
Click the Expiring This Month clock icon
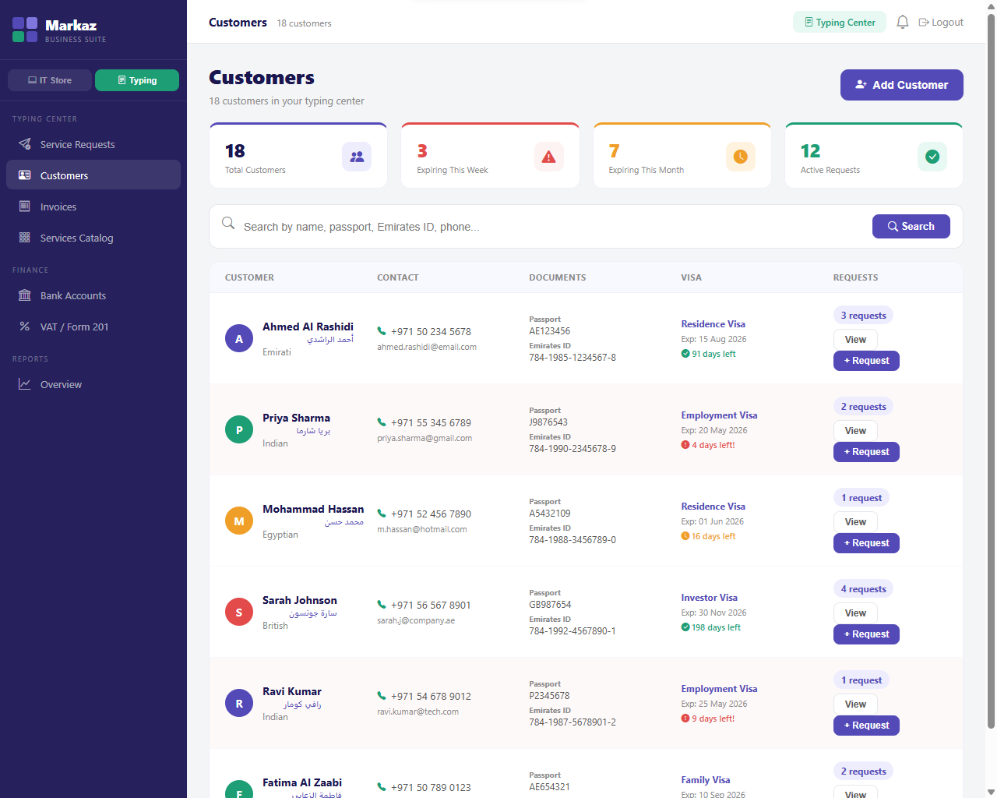[x=741, y=157]
